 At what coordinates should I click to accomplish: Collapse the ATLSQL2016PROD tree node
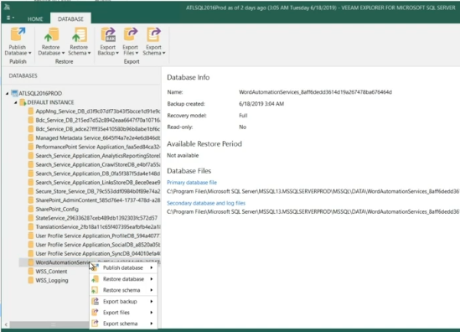tap(7, 93)
